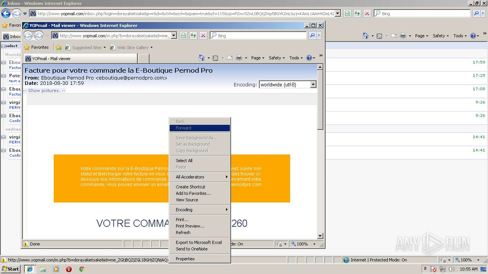Click Inbox window Bing search field
Screen dimensions: 488x274
[x=425, y=13]
